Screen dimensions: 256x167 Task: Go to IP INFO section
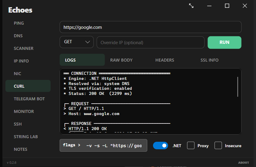pyautogui.click(x=21, y=61)
